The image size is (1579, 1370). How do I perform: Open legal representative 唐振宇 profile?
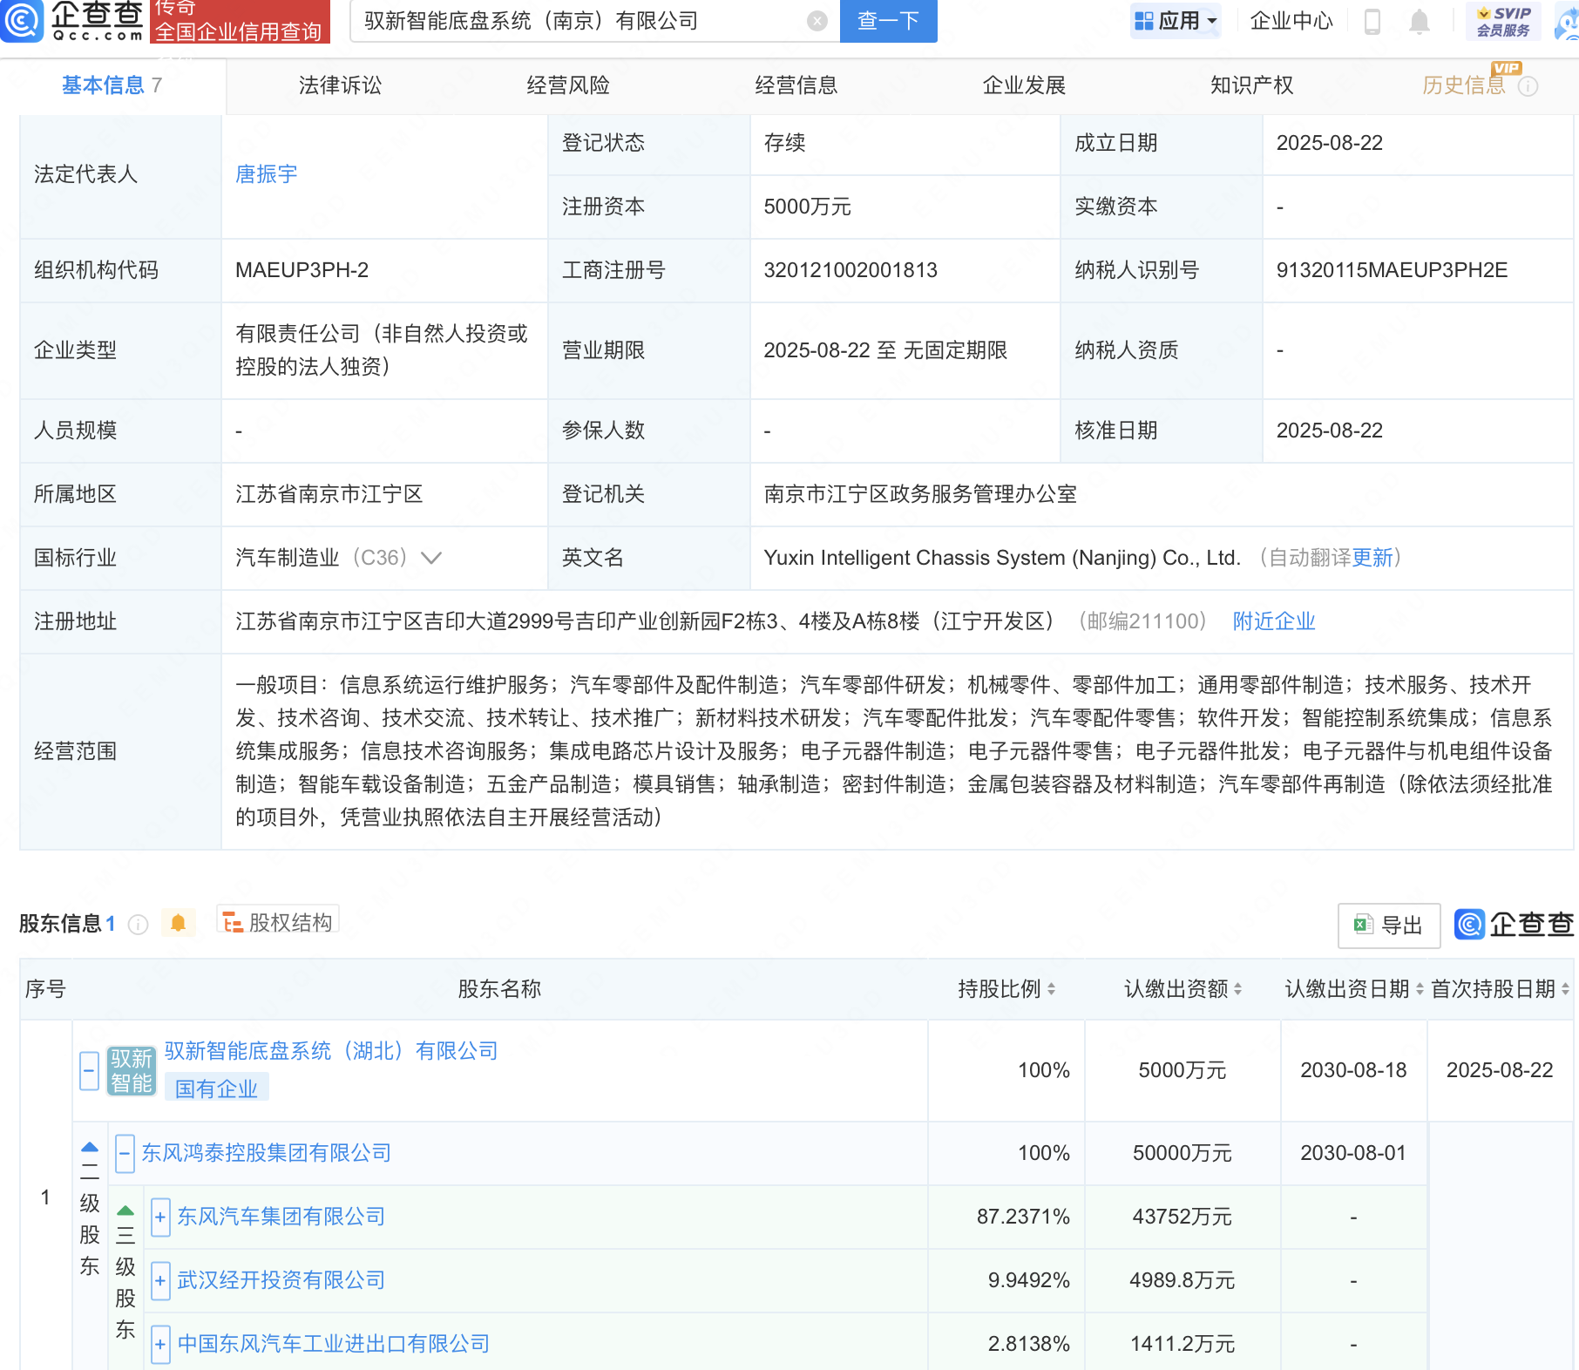tap(266, 174)
